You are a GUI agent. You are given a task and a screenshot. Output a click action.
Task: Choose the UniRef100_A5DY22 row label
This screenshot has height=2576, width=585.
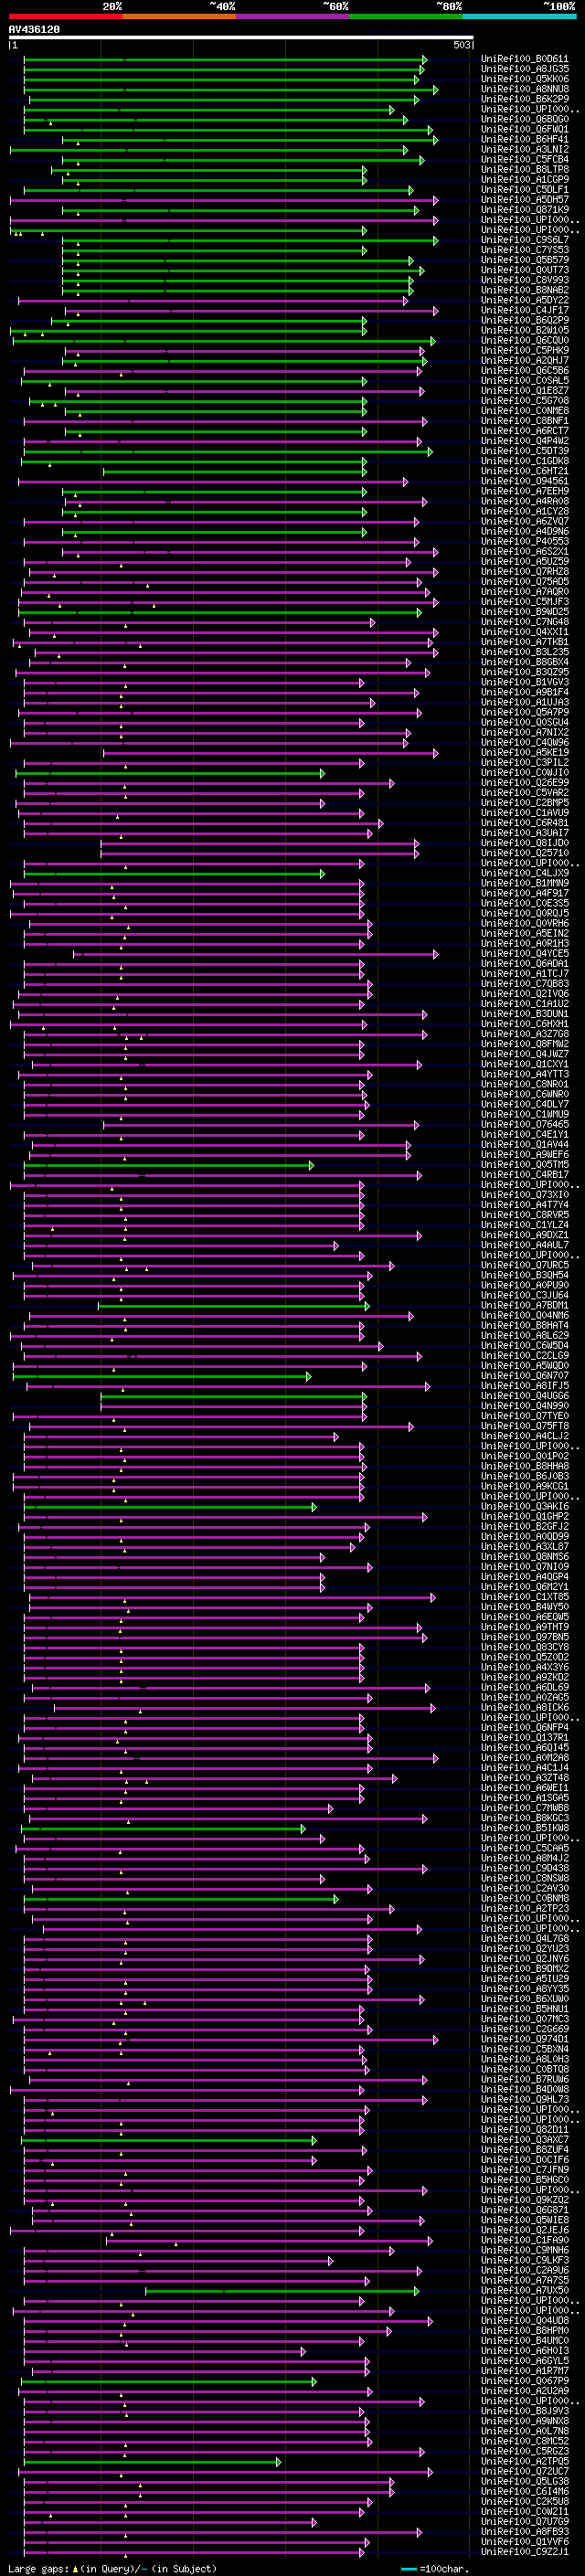(x=525, y=300)
